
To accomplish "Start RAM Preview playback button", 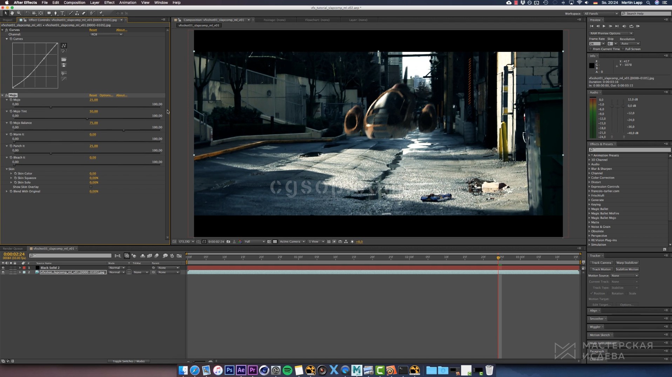I will click(x=638, y=26).
